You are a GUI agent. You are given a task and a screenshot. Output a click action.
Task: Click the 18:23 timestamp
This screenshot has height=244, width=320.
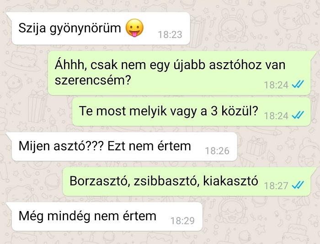170,34
